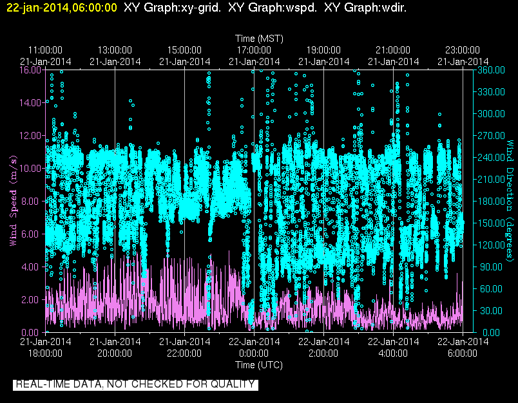Viewport: 518px width, 403px height.
Task: Click the 19:00:00 MST tick label
Action: [323, 50]
